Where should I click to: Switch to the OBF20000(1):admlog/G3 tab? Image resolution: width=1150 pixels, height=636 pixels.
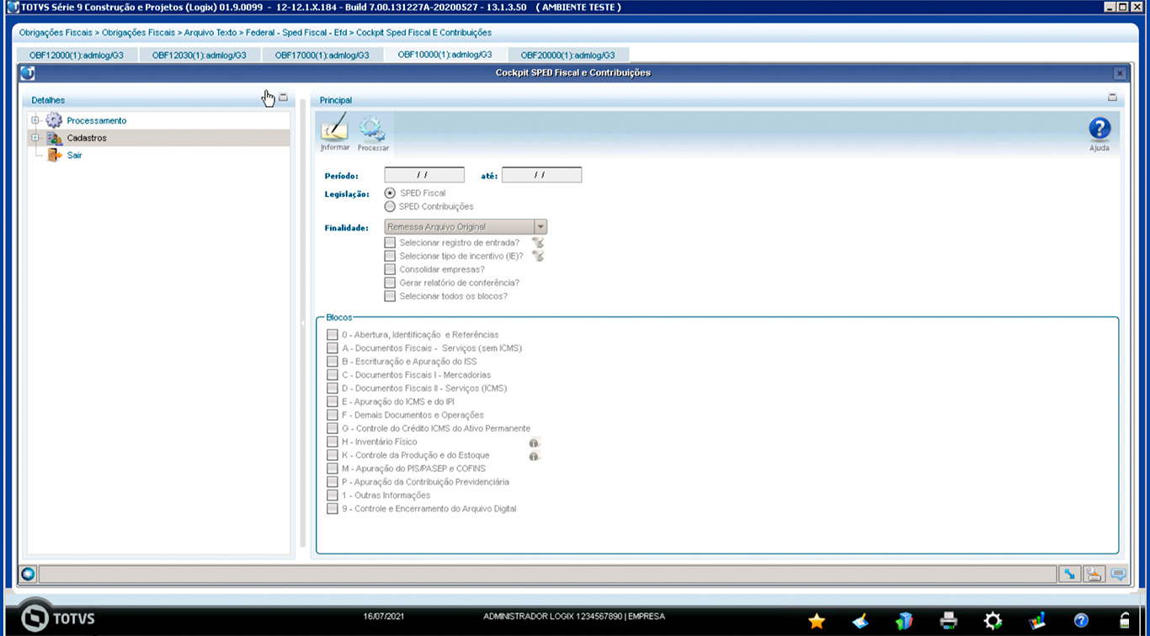(x=567, y=56)
